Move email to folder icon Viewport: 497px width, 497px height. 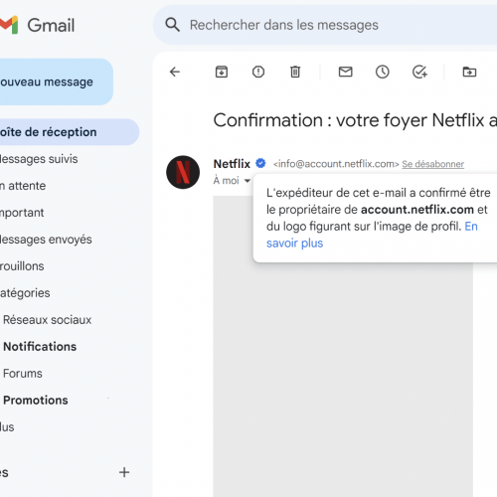click(469, 72)
